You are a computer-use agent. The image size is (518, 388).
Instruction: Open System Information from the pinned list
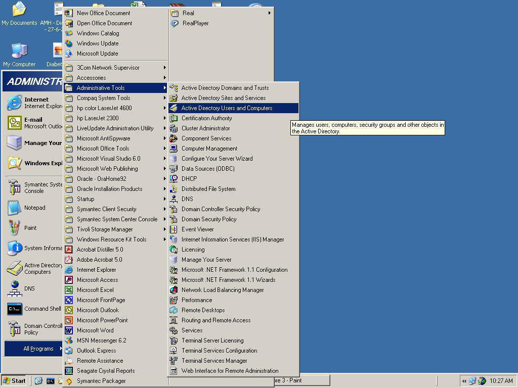pos(34,248)
